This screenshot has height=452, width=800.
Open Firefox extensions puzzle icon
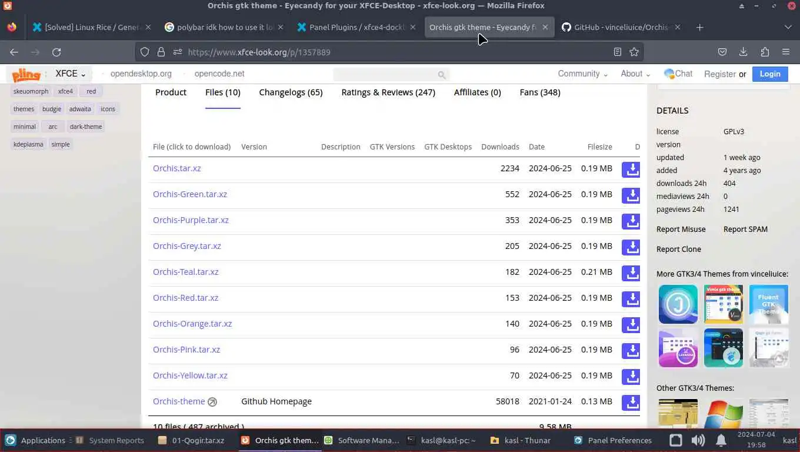[x=765, y=52]
